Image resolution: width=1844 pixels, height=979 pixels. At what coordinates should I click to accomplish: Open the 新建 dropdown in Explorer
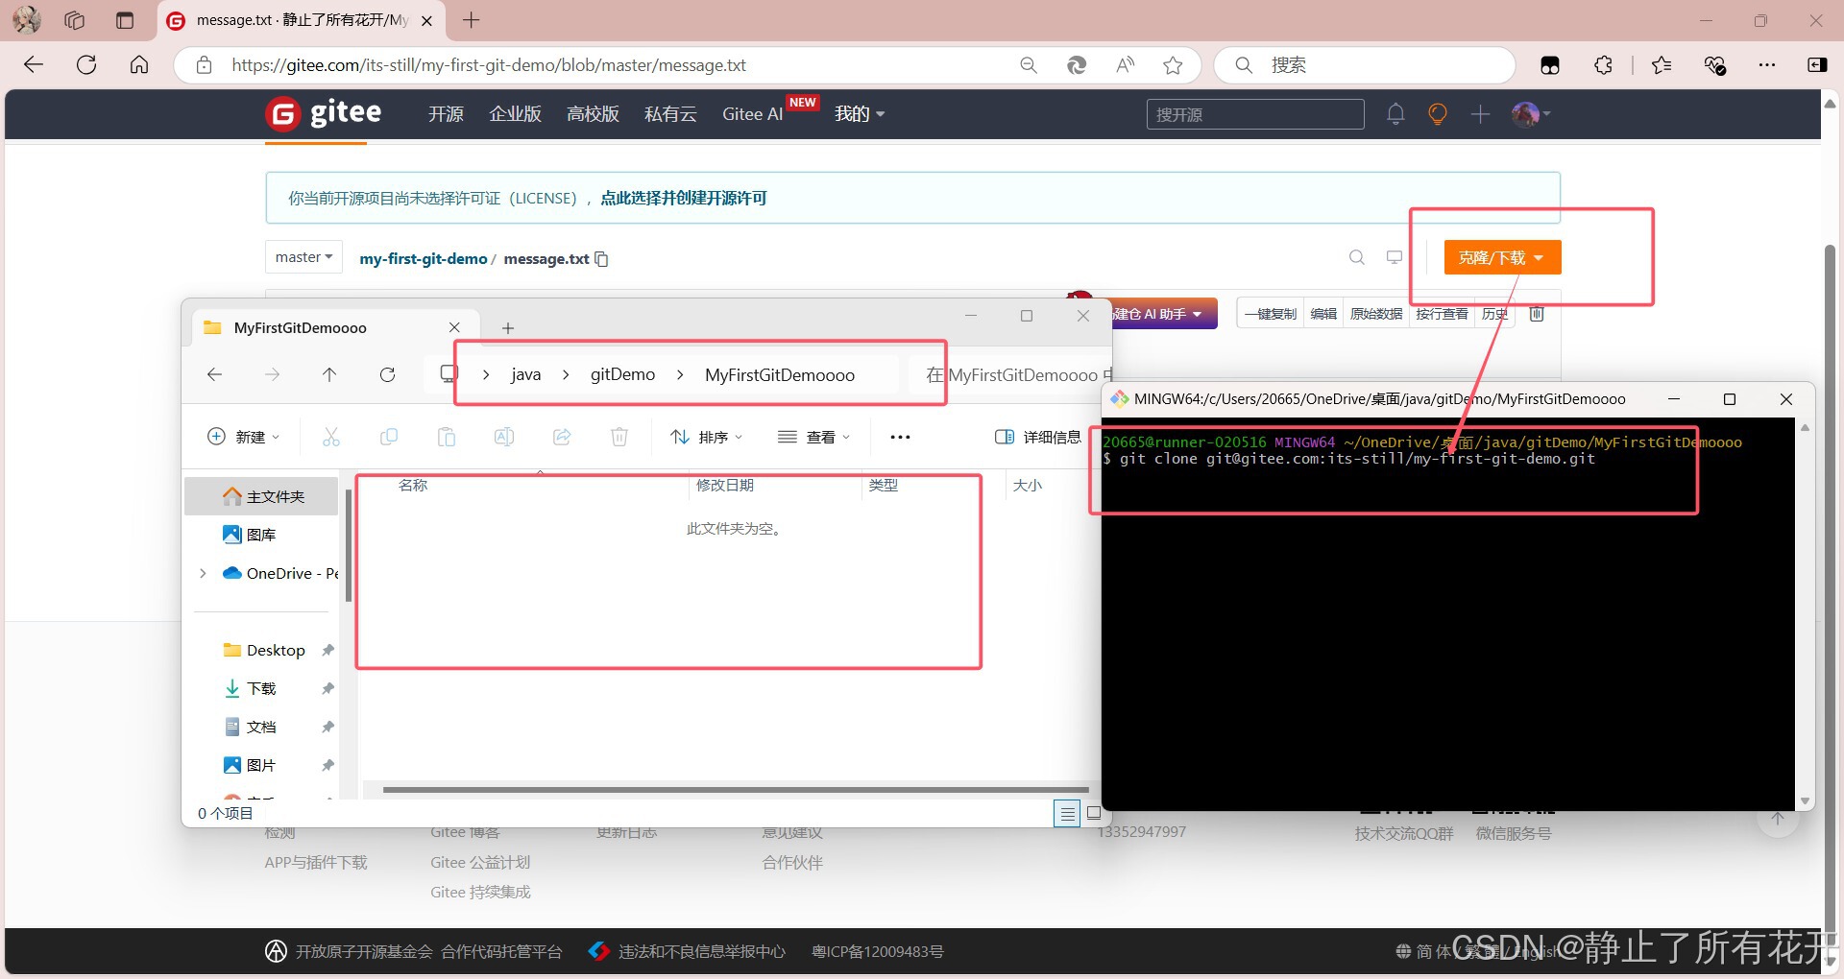point(244,437)
